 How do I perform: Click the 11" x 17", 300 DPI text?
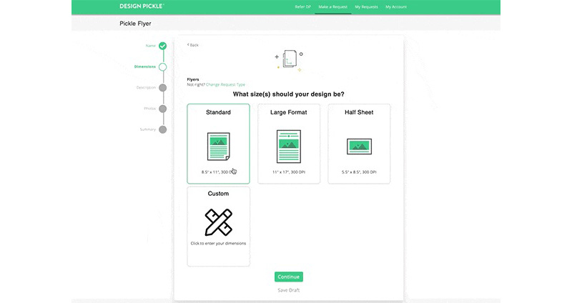[x=289, y=172]
